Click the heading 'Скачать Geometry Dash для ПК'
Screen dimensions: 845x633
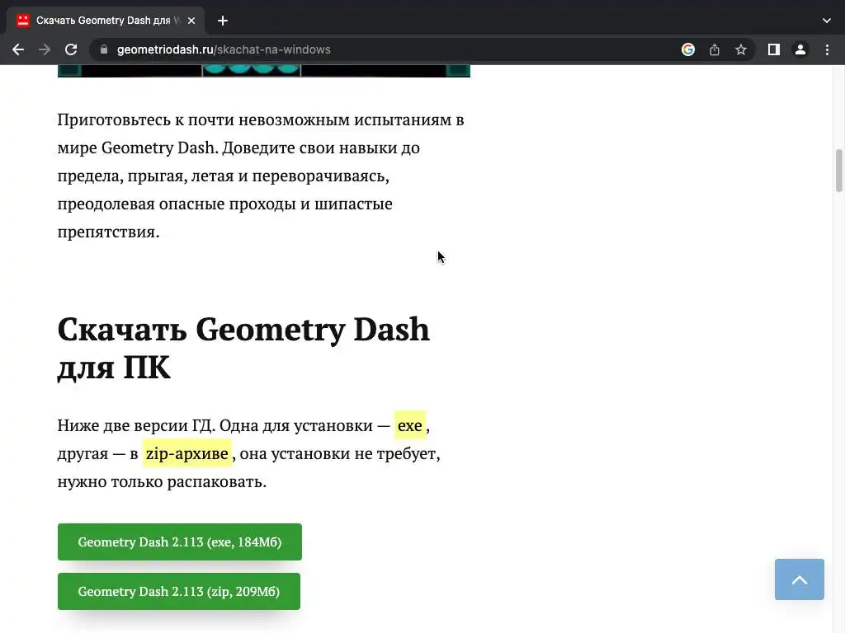(x=243, y=348)
